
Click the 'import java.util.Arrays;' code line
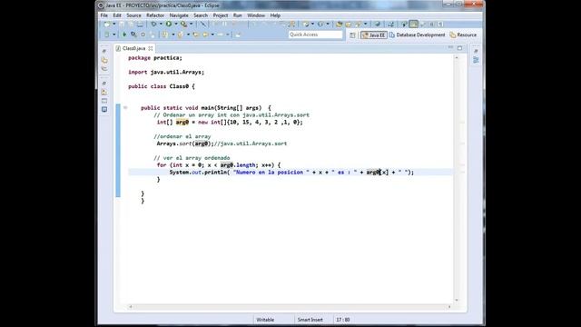166,72
